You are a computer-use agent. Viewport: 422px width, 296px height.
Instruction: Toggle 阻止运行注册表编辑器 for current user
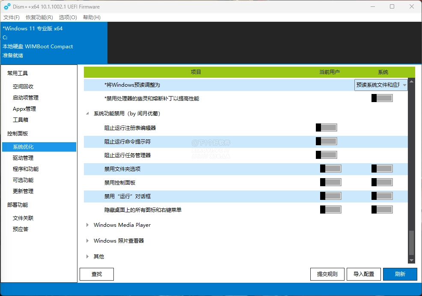326,128
